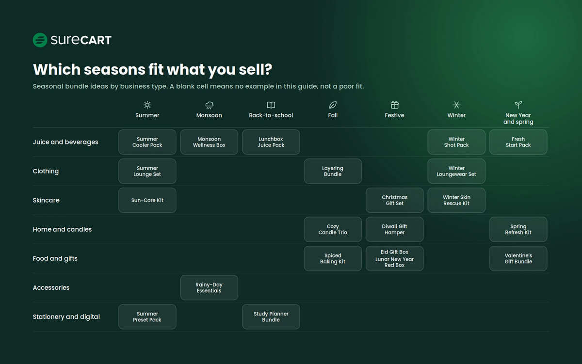582x364 pixels.
Task: Click the 'Which seasons fit what you sell?' heading
Action: (x=152, y=69)
